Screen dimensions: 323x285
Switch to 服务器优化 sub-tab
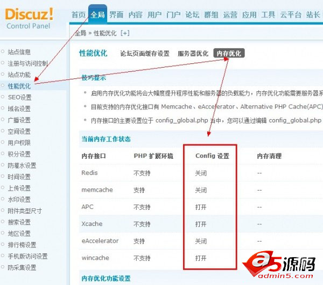193,54
